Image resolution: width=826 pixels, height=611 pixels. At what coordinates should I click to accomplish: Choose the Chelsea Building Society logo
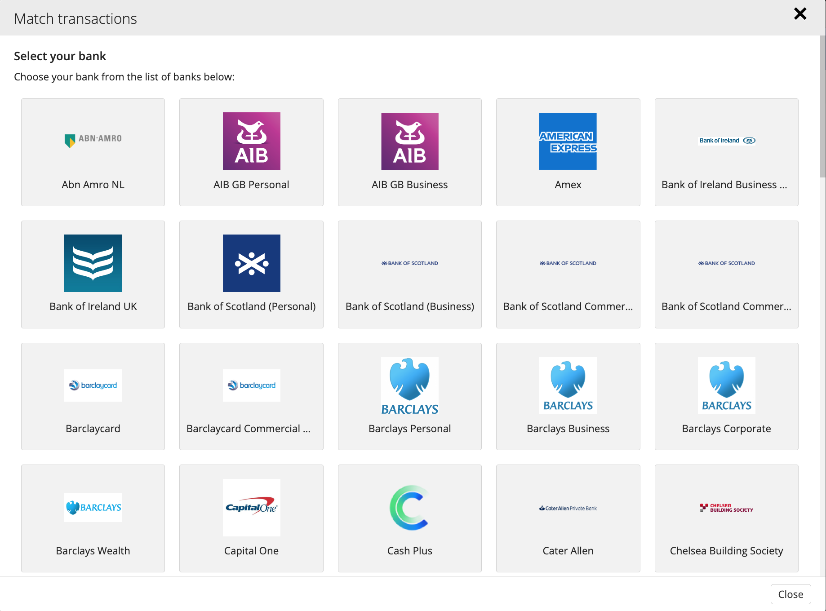coord(727,508)
